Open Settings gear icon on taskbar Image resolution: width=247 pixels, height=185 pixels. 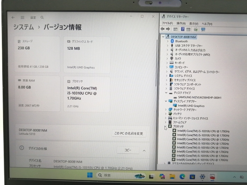pos(202,177)
